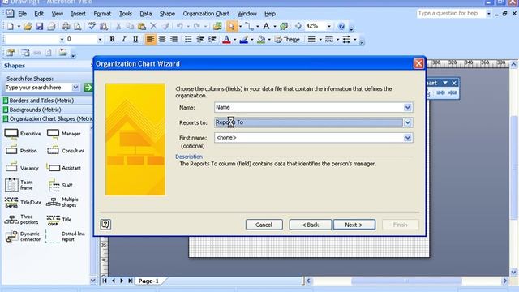Select the Team frame shape
The width and height of the screenshot is (519, 292).
point(19,185)
